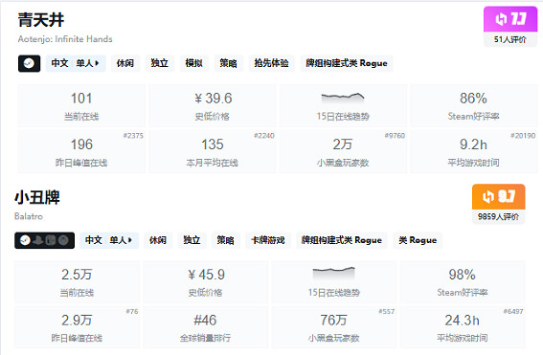Click 9859人评价 review count
The height and width of the screenshot is (355, 543).
[498, 216]
